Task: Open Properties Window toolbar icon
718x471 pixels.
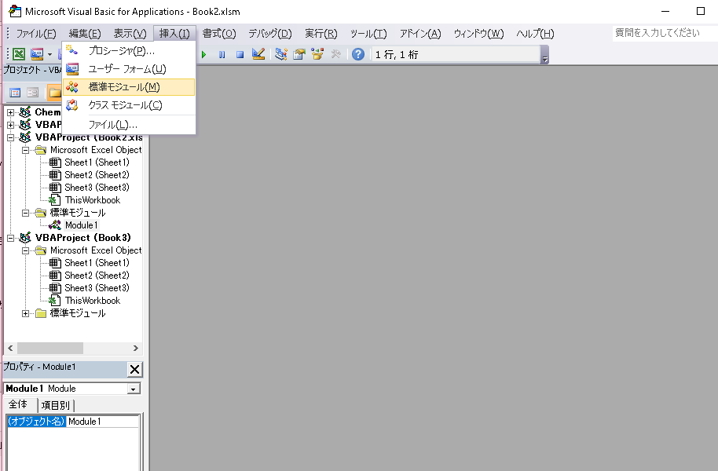Action: pyautogui.click(x=299, y=54)
